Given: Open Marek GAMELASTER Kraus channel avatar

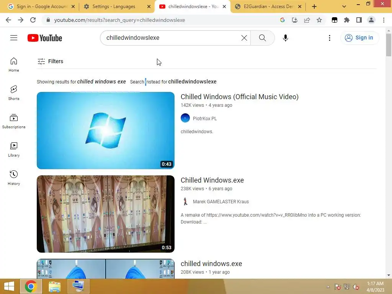Looking at the screenshot, I should (185, 201).
